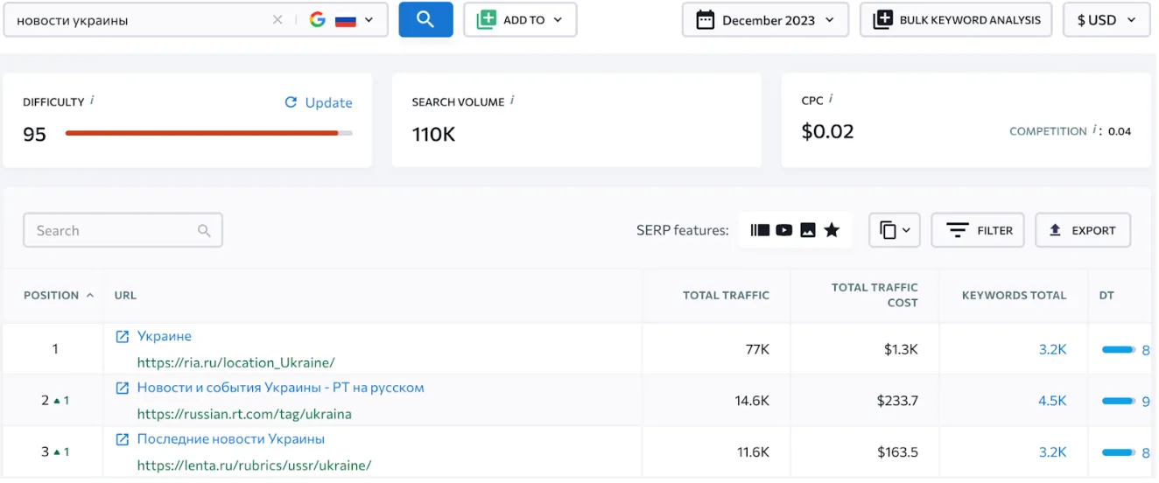Viewport: 1159px width, 483px height.
Task: Click the Search Volume info icon
Action: (x=512, y=101)
